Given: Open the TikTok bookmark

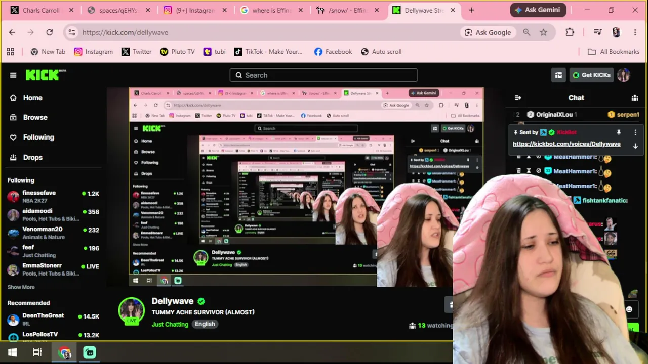Looking at the screenshot, I should 268,52.
